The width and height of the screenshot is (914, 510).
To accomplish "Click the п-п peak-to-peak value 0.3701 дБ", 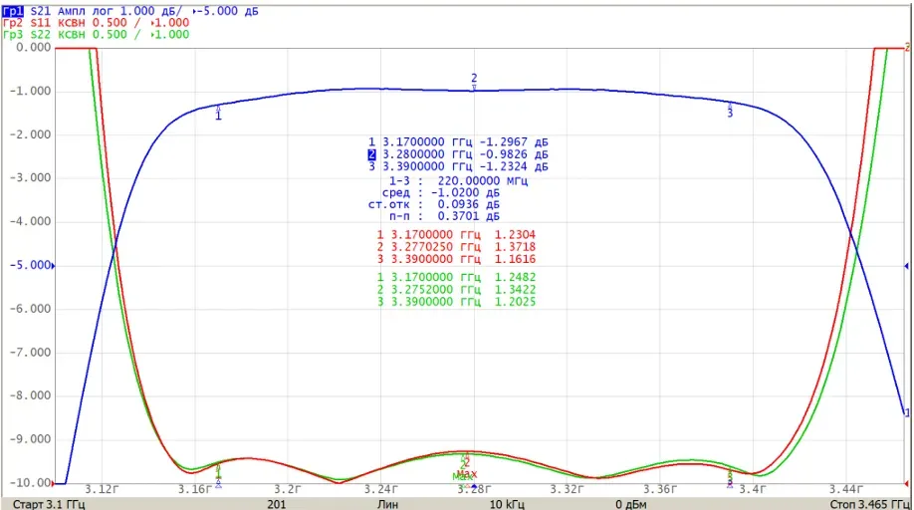I will coord(469,216).
